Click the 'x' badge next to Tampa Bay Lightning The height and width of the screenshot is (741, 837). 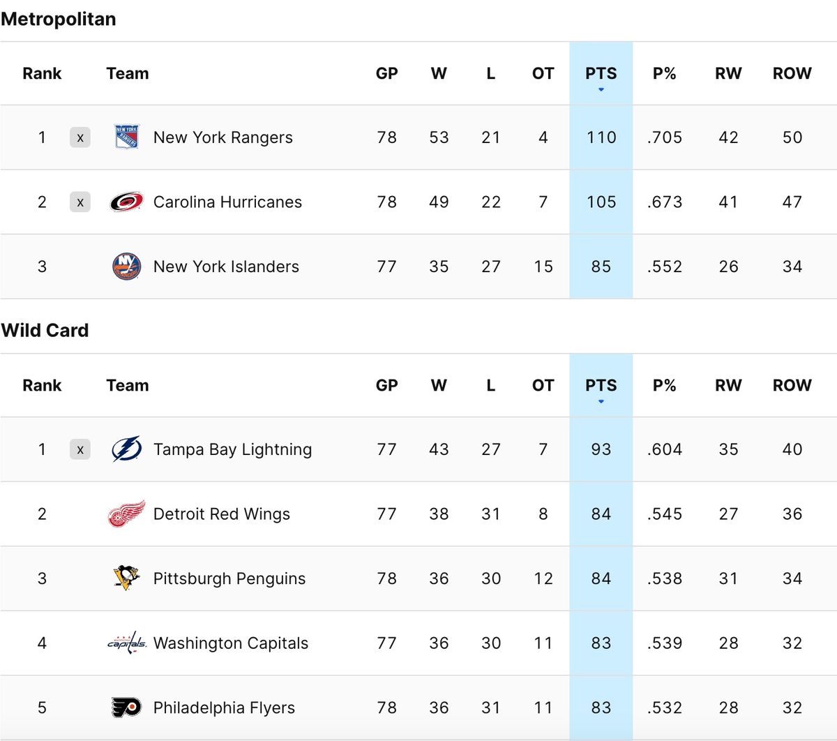[80, 449]
